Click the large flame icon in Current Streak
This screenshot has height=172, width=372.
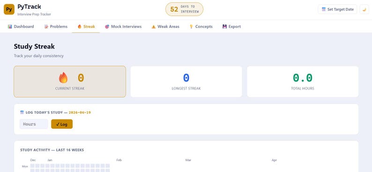[x=63, y=78]
